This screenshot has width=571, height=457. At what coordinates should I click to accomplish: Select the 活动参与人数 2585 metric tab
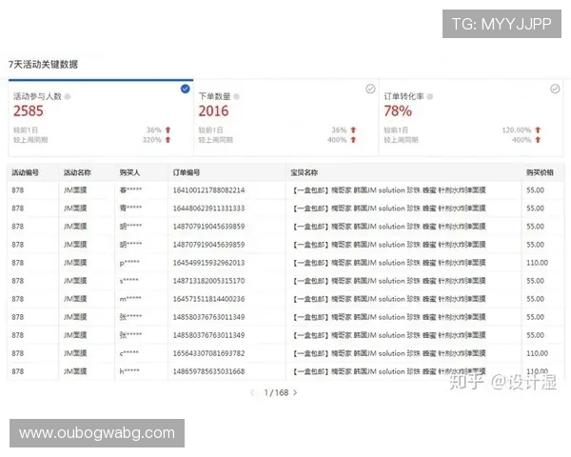(x=101, y=117)
